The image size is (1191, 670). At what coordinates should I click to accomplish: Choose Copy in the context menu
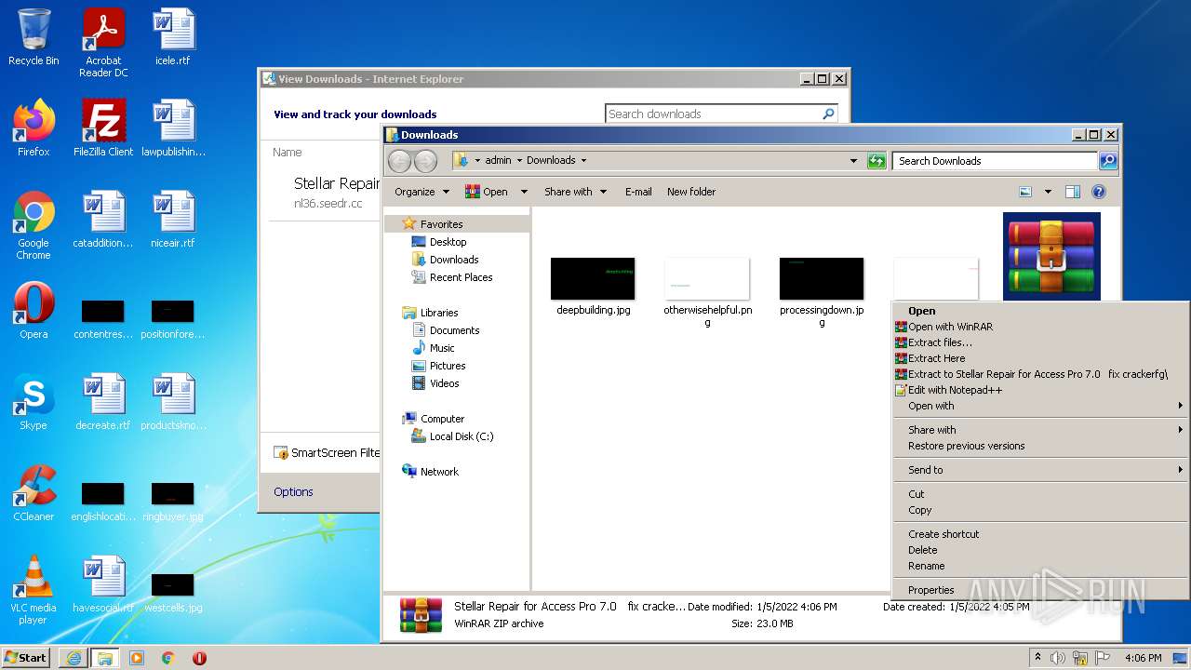(x=1040, y=510)
